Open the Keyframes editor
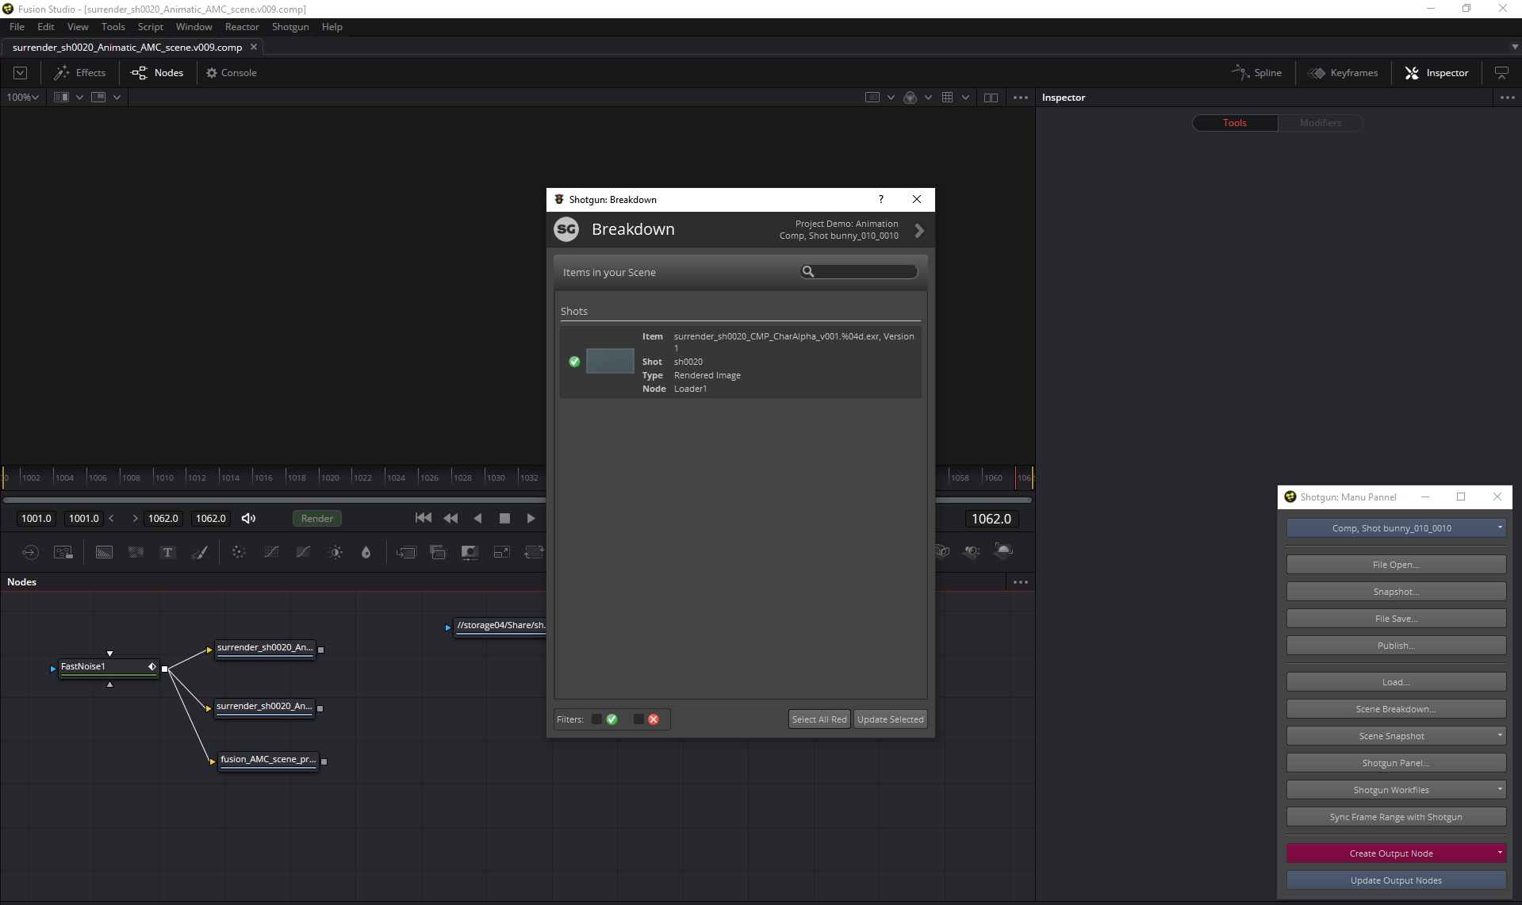Screen dimensions: 1522x905 click(1344, 73)
